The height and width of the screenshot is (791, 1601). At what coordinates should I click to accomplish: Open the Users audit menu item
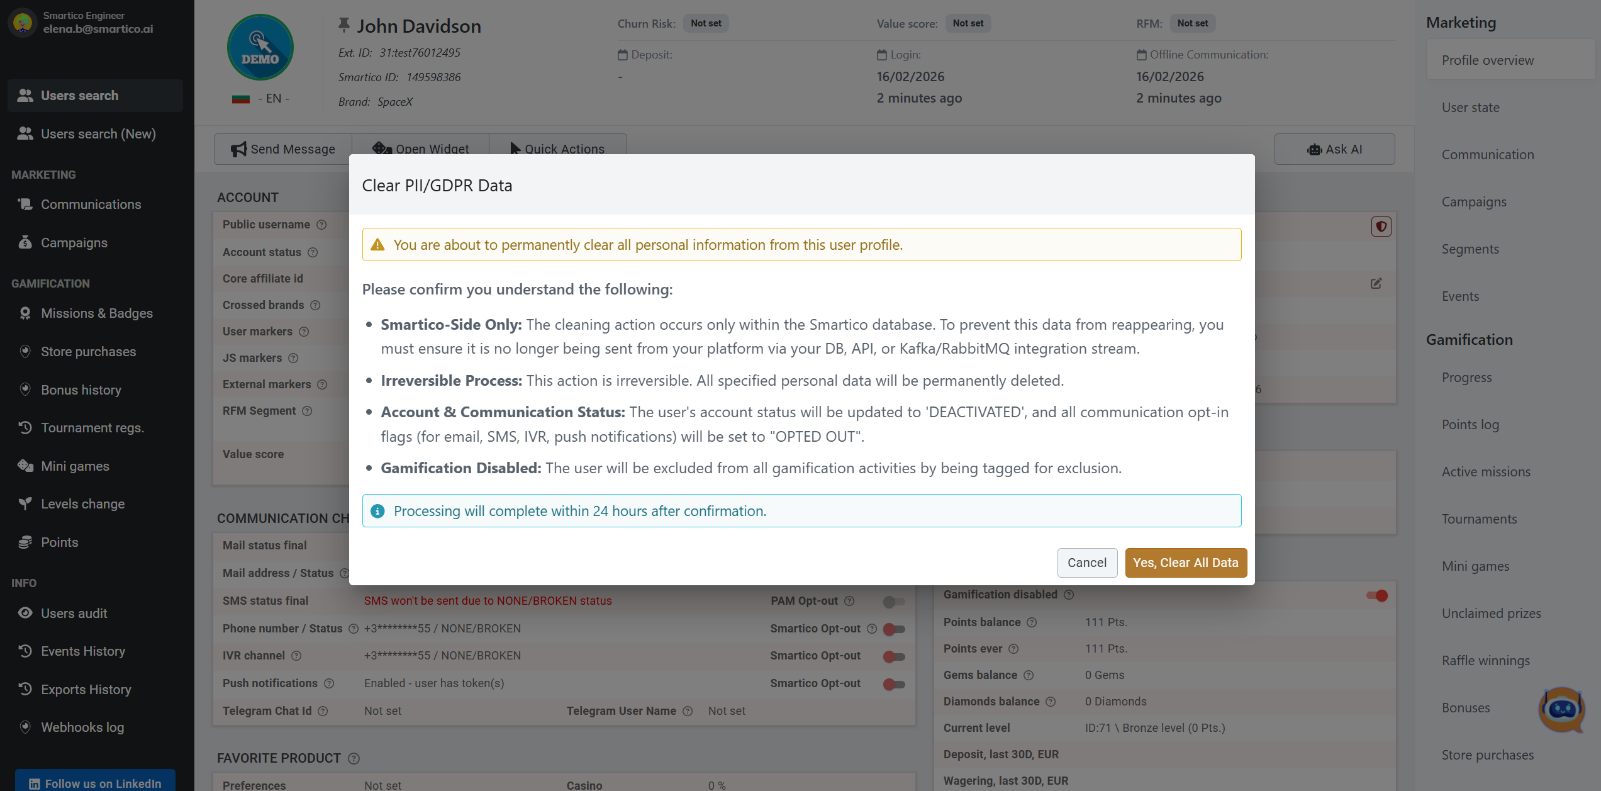click(x=74, y=613)
